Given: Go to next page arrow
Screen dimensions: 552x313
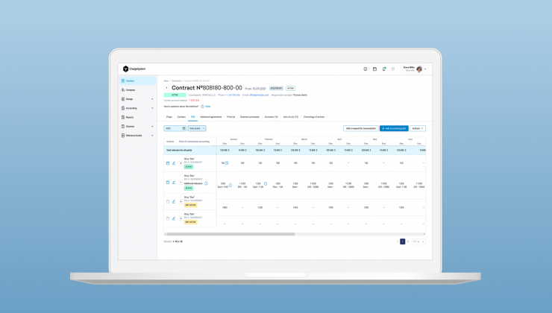Looking at the screenshot, I should 408,241.
